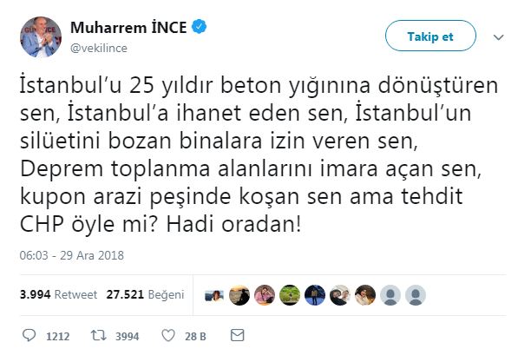531x362 pixels.
Task: Click the last gray default liker avatar
Action: click(415, 294)
